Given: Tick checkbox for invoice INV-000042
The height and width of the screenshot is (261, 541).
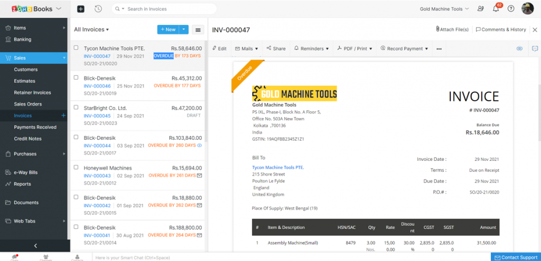Looking at the screenshot, I should click(x=76, y=197).
